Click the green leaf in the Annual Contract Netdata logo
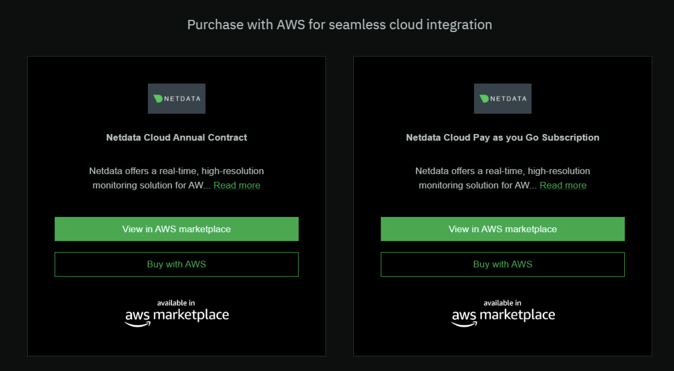 pos(158,98)
